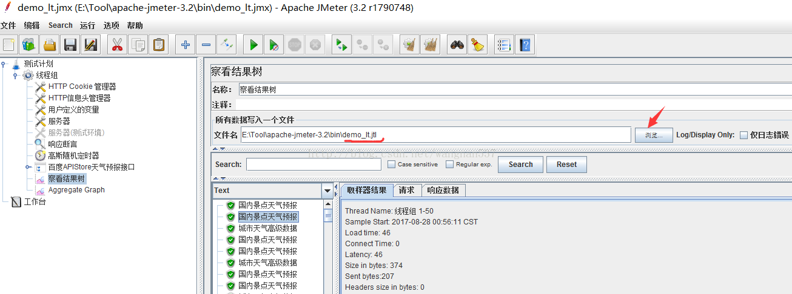
Task: Click the Clear All double-broom icon
Action: click(x=431, y=45)
